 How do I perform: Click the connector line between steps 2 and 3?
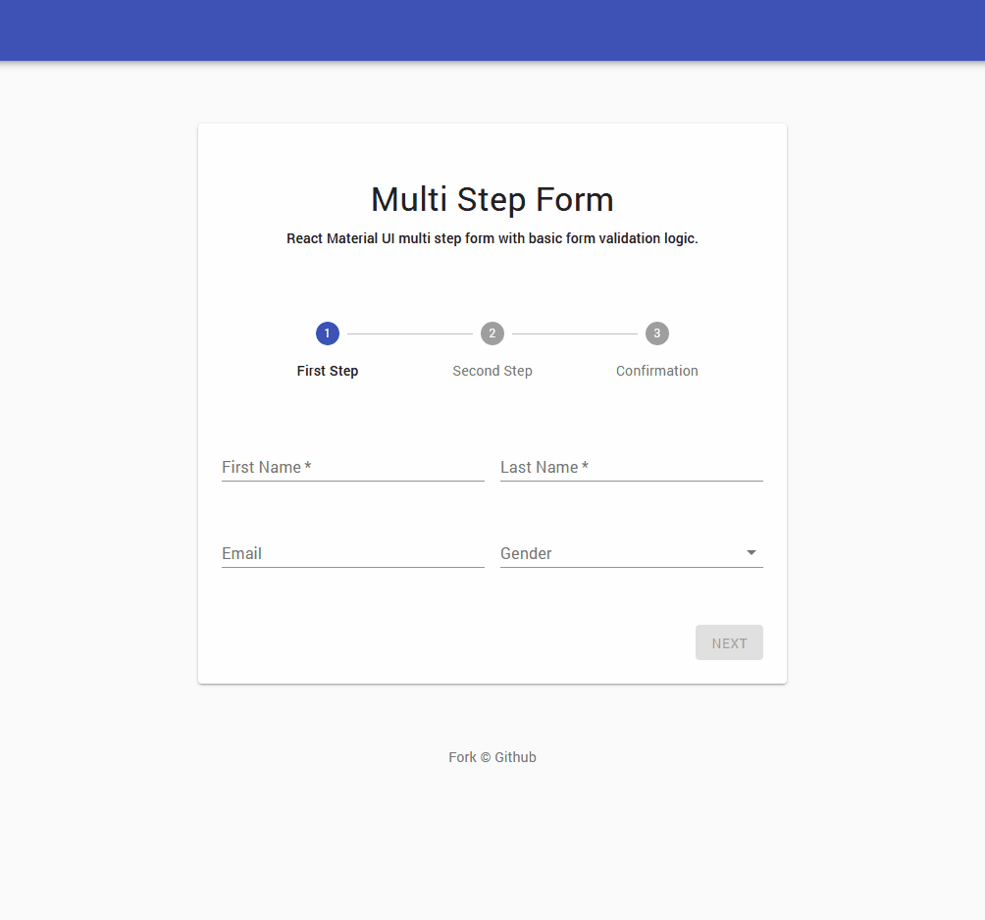(x=574, y=332)
